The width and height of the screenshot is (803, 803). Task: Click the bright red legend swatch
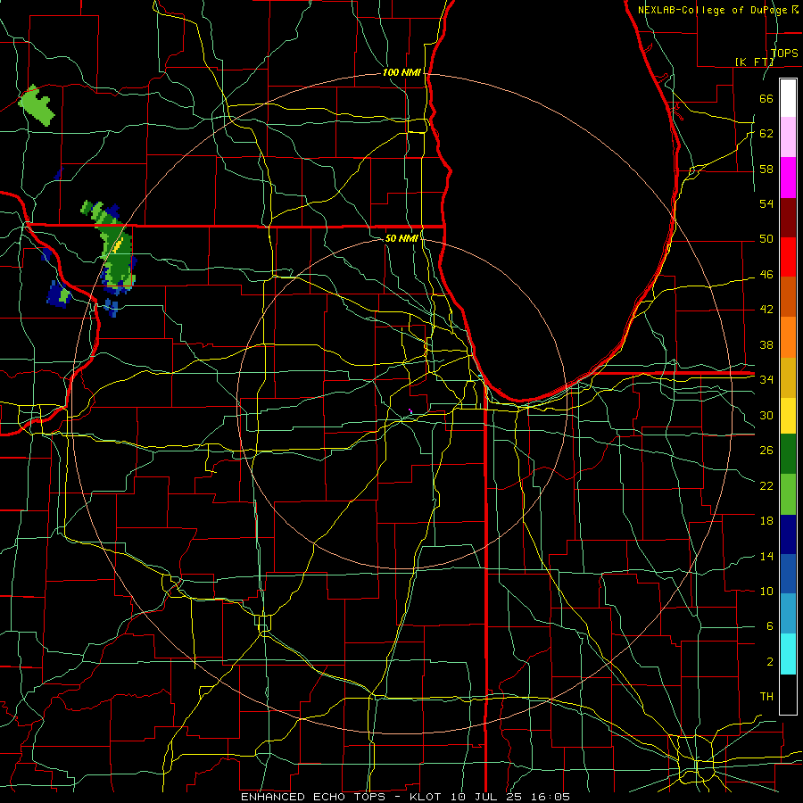coord(788,257)
